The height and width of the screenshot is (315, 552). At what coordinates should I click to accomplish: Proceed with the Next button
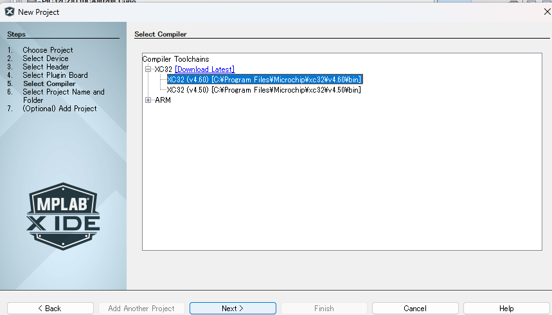pos(233,309)
